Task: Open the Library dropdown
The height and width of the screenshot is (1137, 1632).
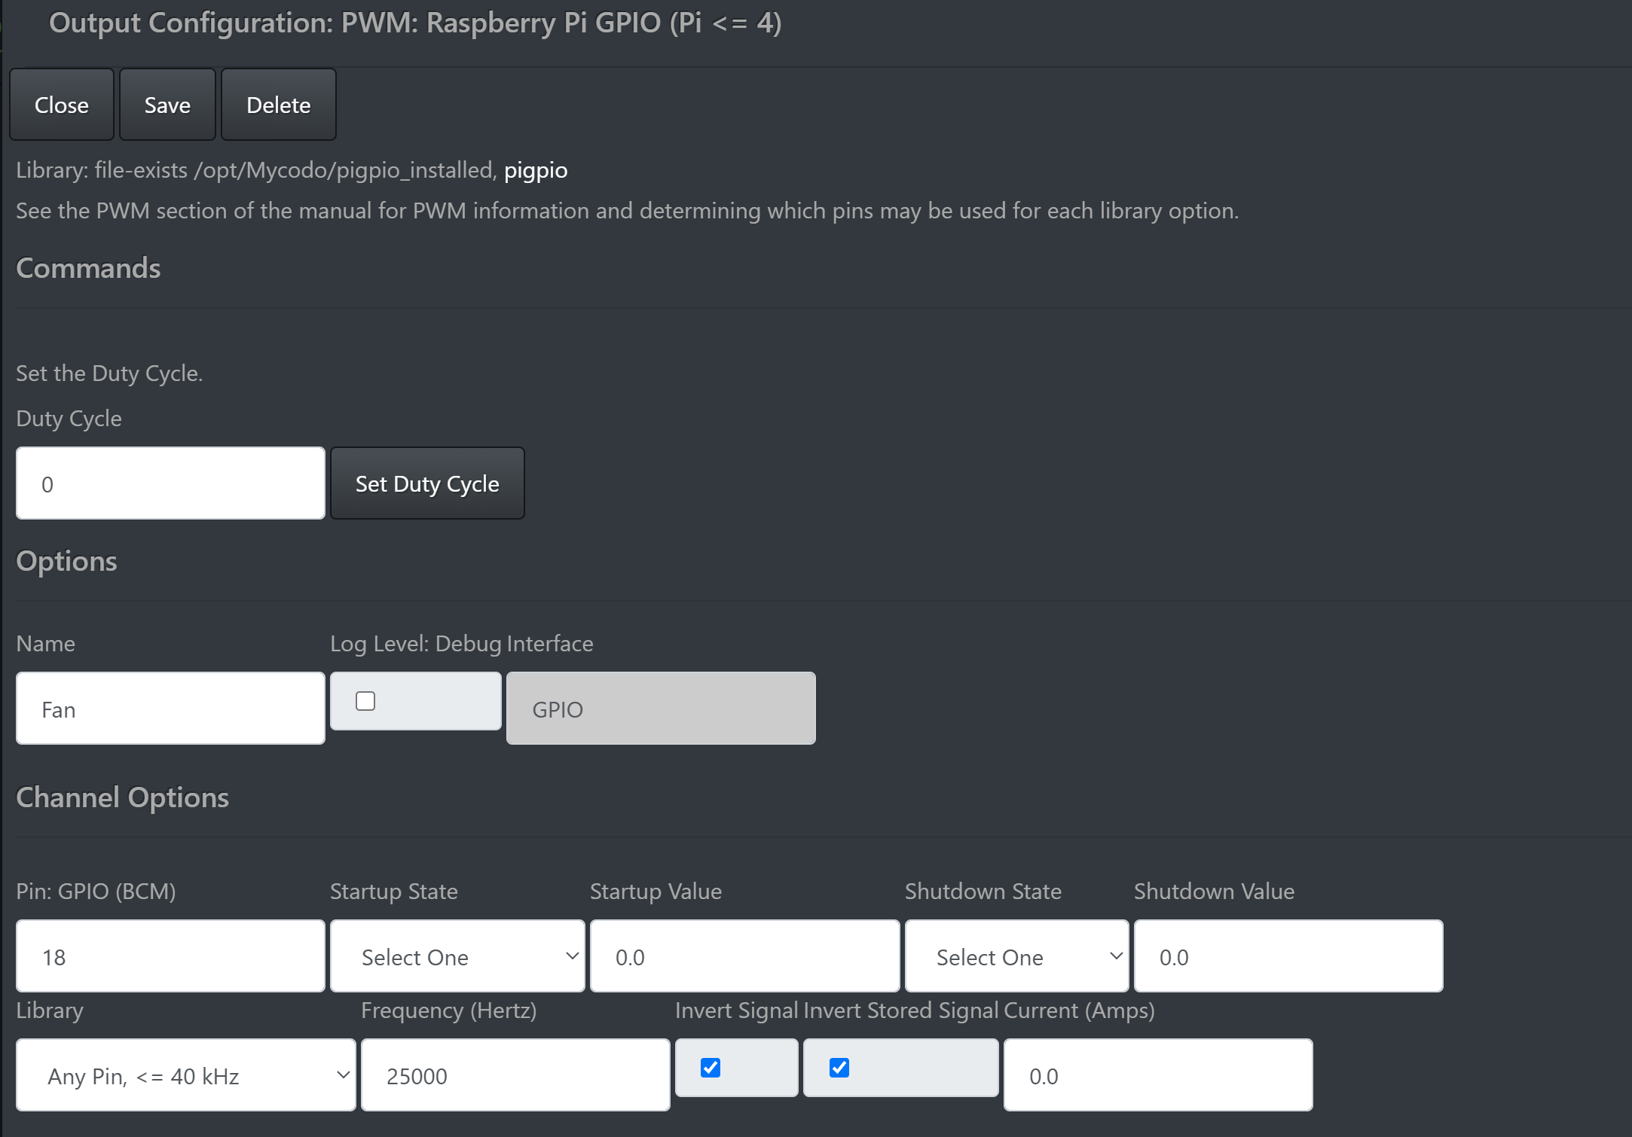Action: (x=185, y=1075)
